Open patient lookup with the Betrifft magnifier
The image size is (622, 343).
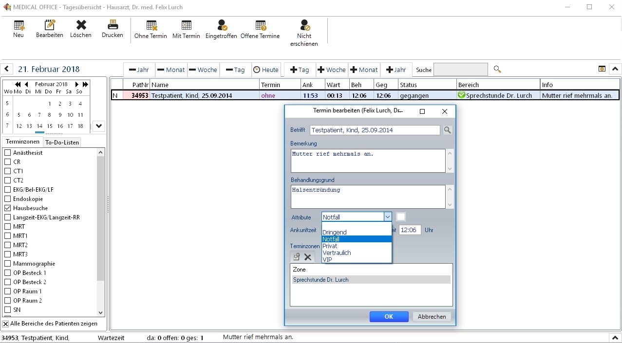pyautogui.click(x=447, y=130)
